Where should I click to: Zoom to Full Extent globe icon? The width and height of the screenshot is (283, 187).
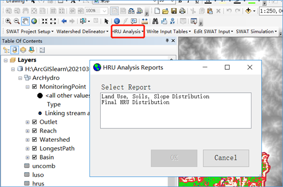[x=34, y=21]
